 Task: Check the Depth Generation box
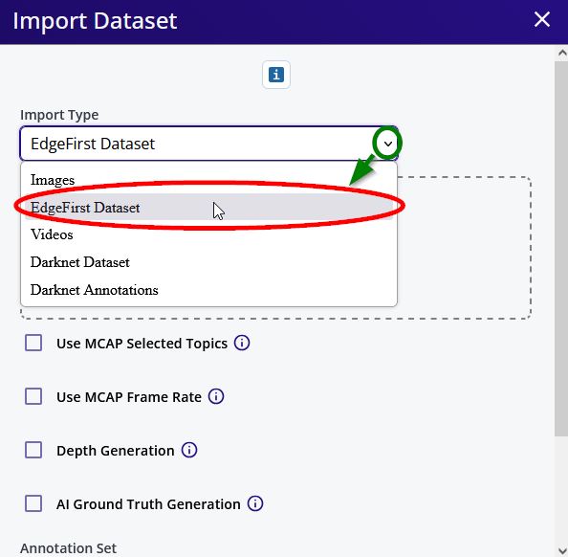click(33, 450)
